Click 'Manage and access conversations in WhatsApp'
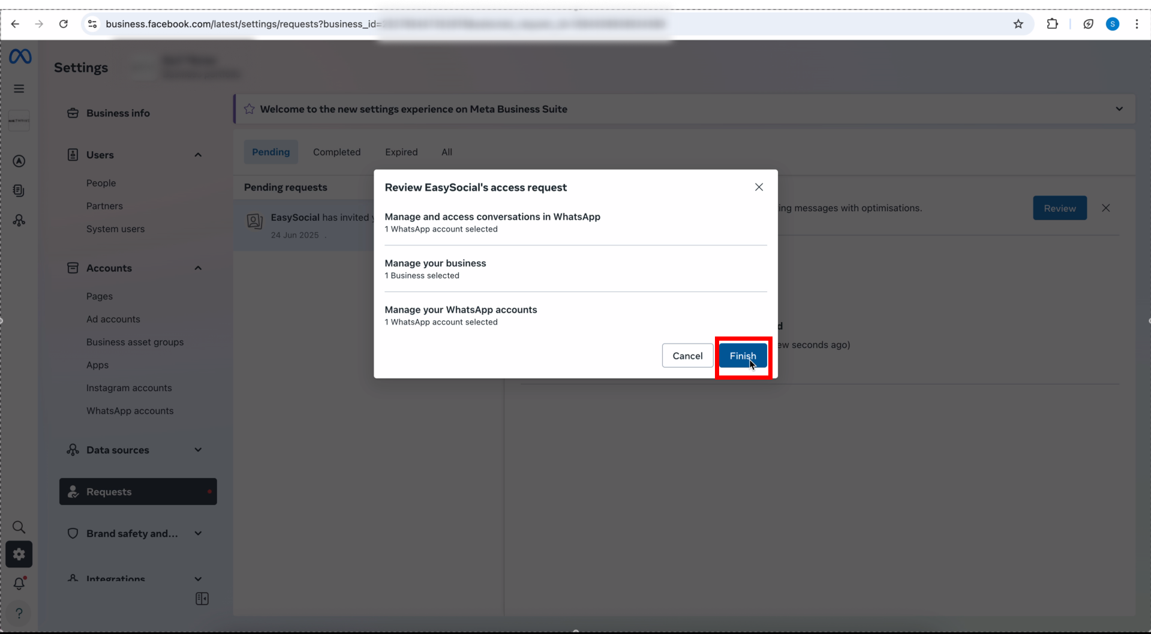The height and width of the screenshot is (634, 1151). [492, 217]
